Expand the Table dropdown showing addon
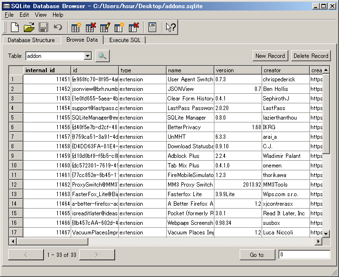The height and width of the screenshot is (277, 339). click(x=87, y=56)
